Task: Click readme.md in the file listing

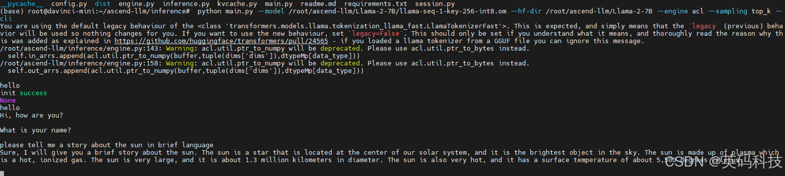Action: (x=318, y=4)
